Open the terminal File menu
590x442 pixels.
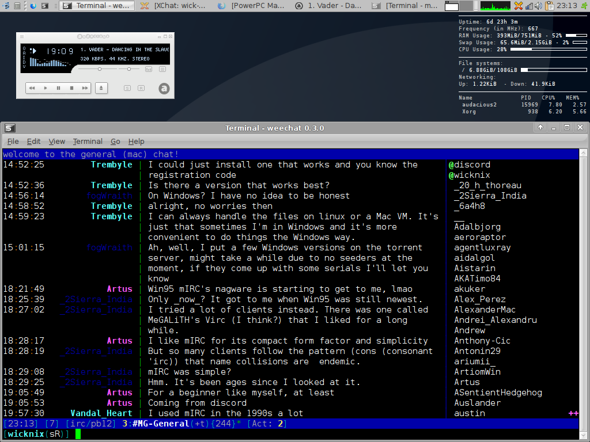[x=13, y=142]
